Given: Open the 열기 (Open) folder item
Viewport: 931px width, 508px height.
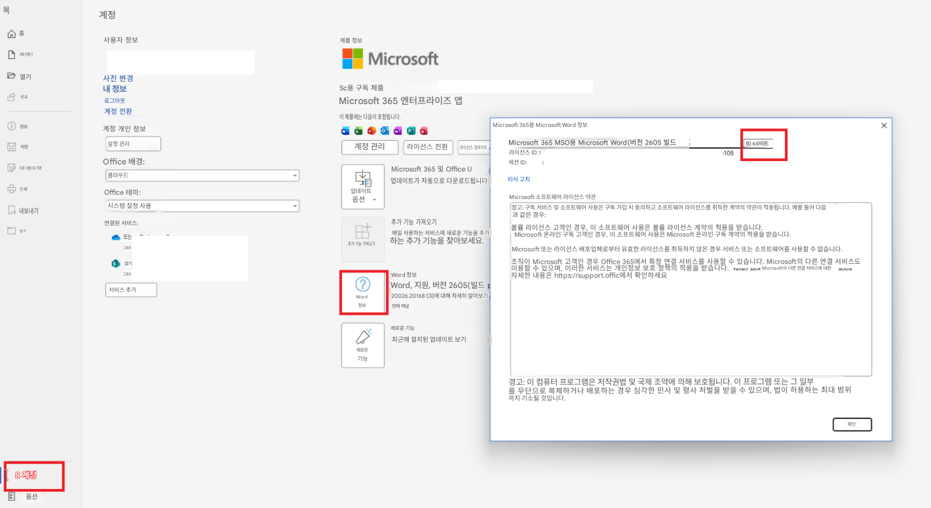Looking at the screenshot, I should point(20,76).
